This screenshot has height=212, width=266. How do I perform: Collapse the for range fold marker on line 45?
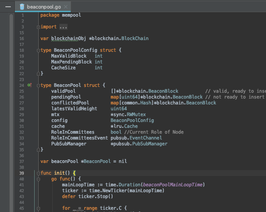click(39, 208)
